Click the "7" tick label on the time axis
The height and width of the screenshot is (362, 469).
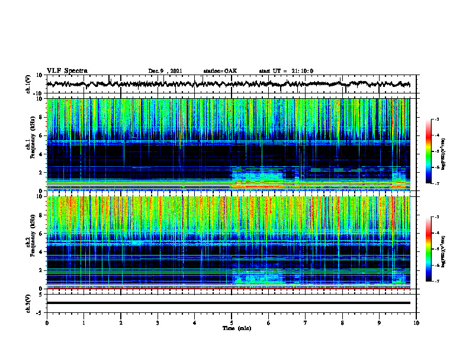tap(306, 323)
